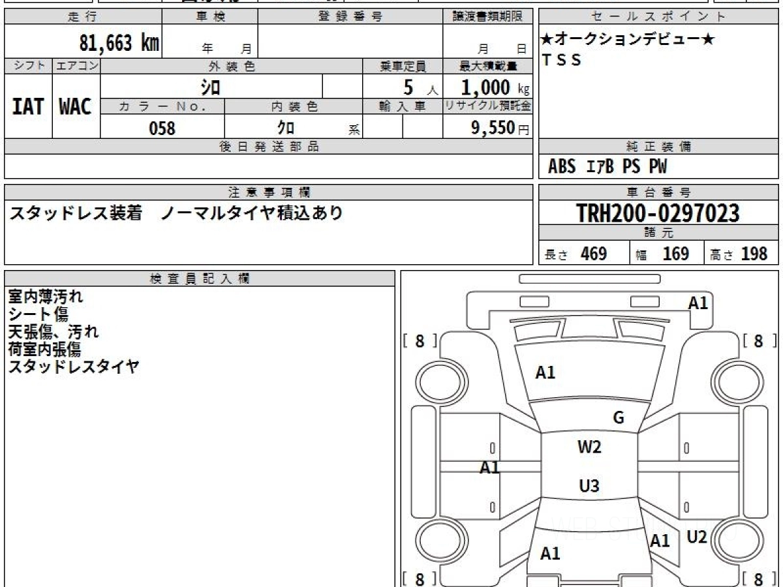
Task: Select the inspector note シート傷
Action: click(x=38, y=314)
